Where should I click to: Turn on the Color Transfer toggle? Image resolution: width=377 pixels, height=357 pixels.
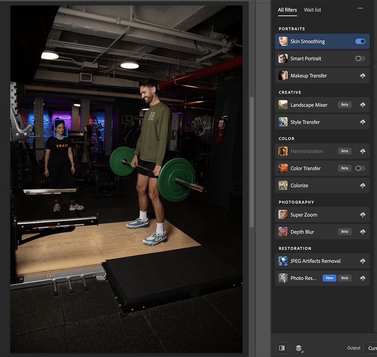(360, 168)
